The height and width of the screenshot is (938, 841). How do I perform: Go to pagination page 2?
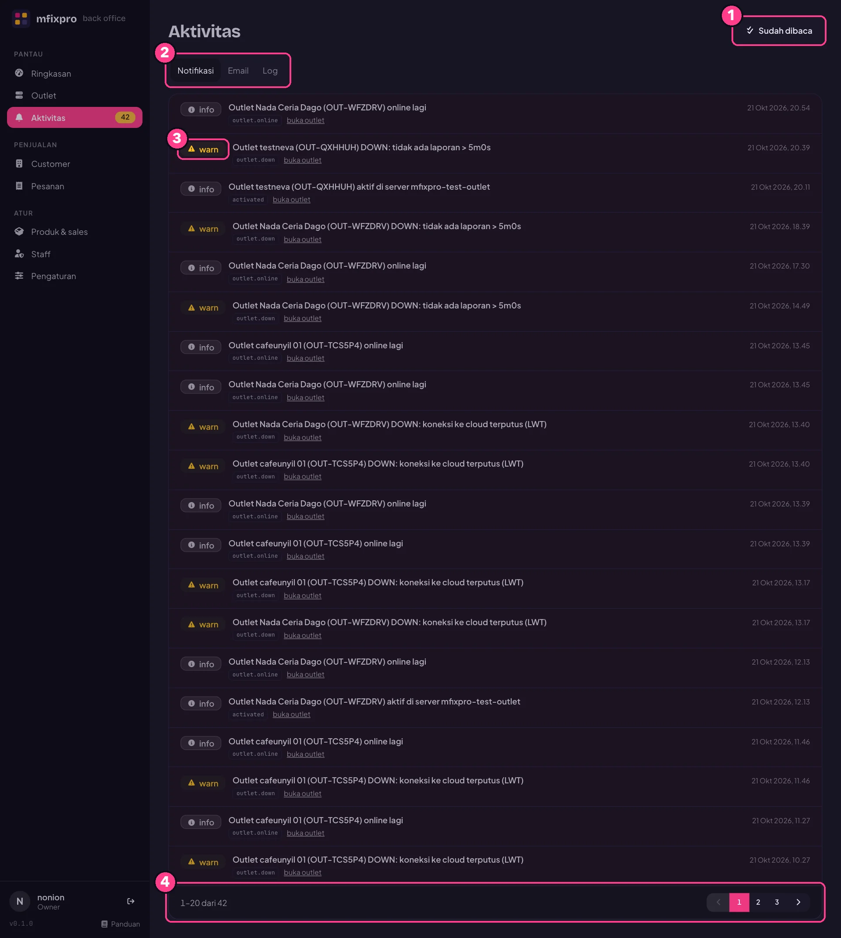pyautogui.click(x=758, y=902)
